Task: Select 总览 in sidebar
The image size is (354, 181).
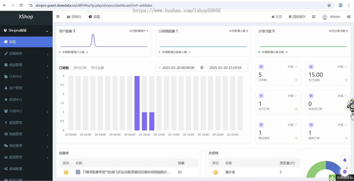Action: 26,42
